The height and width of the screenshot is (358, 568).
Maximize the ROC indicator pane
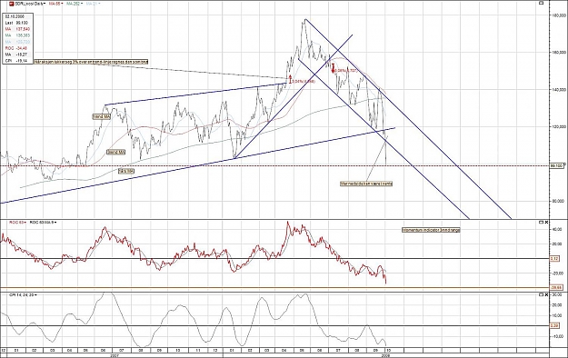click(542, 222)
